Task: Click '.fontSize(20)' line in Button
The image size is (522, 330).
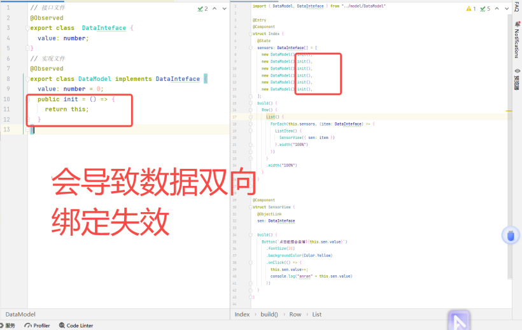Action: 280,248
